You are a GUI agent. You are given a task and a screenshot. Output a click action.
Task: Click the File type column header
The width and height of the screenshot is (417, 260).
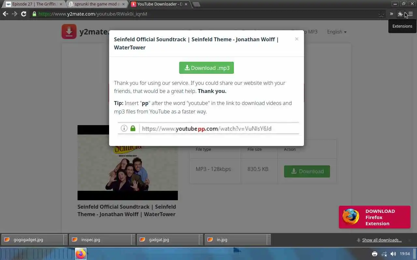[x=203, y=149]
